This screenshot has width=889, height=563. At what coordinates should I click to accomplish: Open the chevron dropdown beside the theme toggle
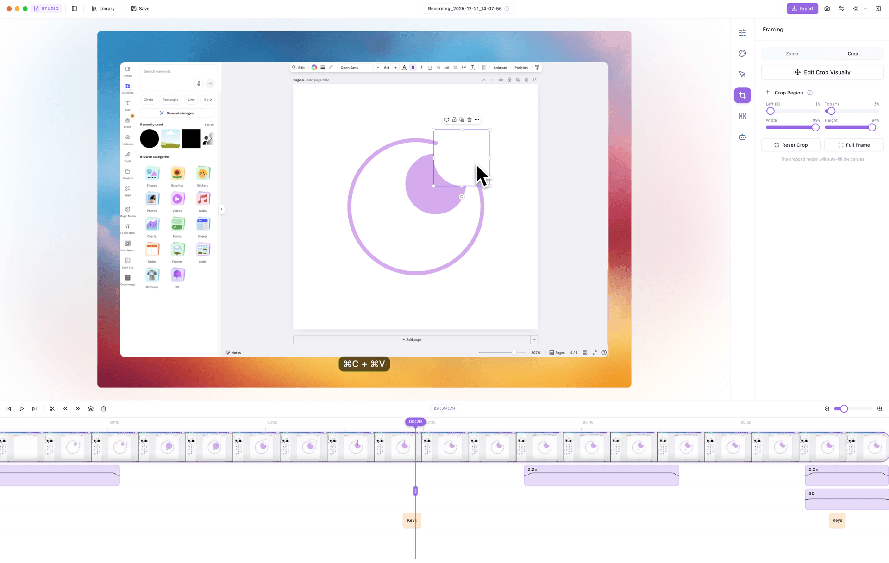coord(866,8)
